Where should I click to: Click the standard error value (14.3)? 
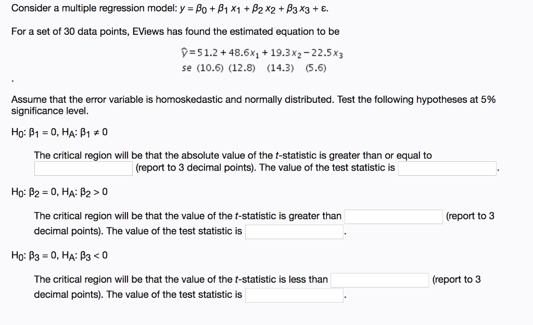280,68
